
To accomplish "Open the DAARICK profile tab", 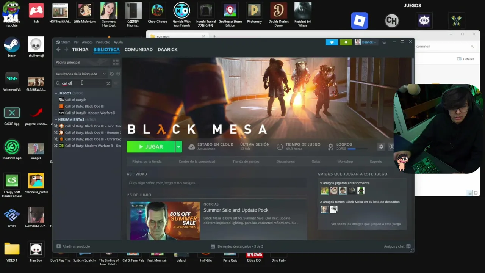I will pos(167,50).
